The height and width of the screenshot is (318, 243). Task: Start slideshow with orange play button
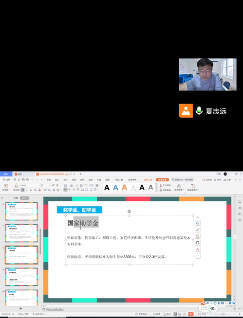coord(190,314)
